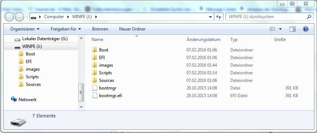Viewport: 317px width, 133px height.
Task: Sort by Änderungsdatum column header
Action: pyautogui.click(x=203, y=40)
